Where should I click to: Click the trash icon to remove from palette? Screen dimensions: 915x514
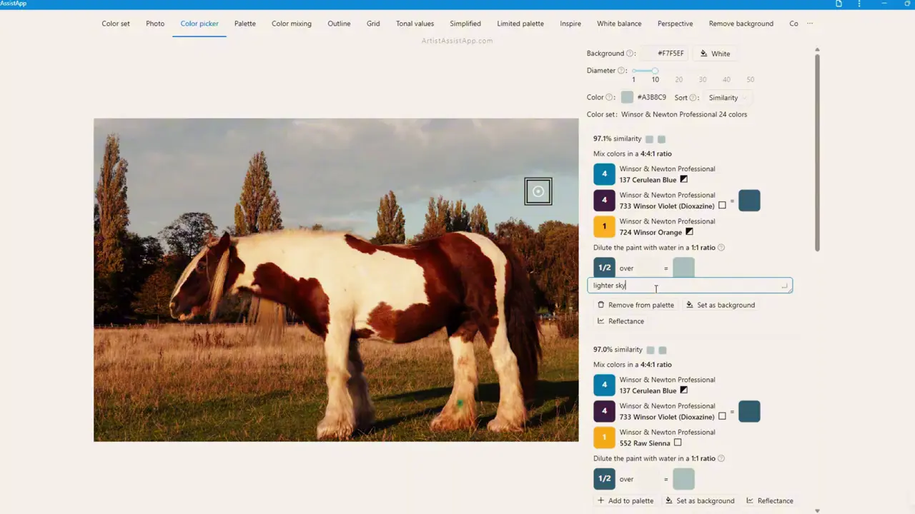(x=601, y=305)
